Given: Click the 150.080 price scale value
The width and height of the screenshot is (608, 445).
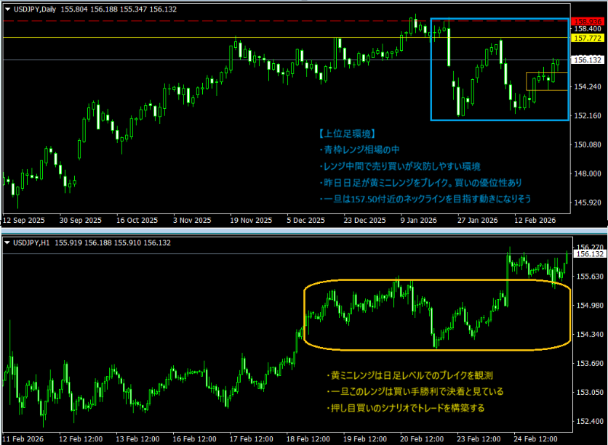Looking at the screenshot, I should (588, 144).
